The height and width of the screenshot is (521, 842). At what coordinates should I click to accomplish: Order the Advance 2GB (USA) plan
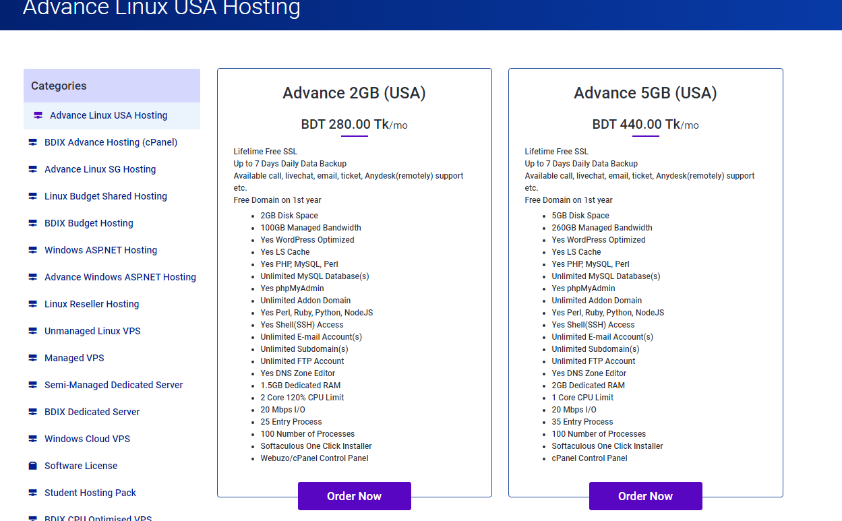click(354, 496)
